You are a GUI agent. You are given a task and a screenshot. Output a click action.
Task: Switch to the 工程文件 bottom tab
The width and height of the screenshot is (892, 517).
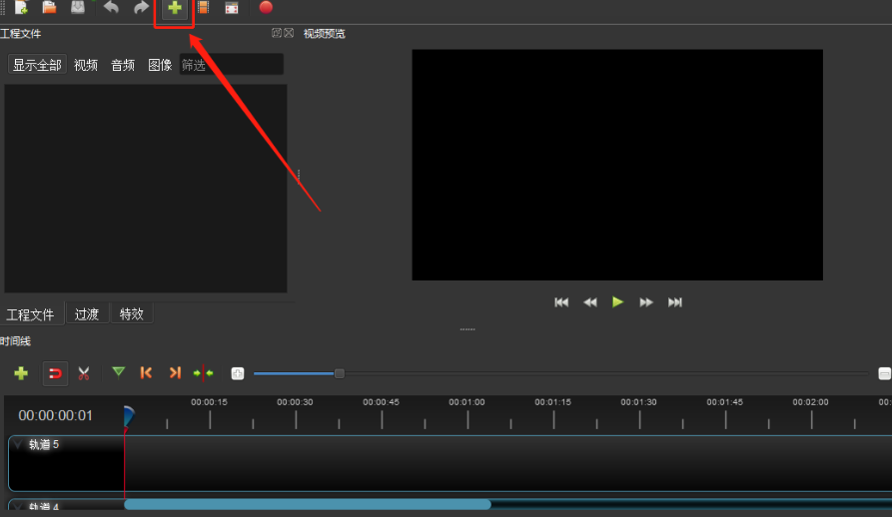click(x=31, y=314)
